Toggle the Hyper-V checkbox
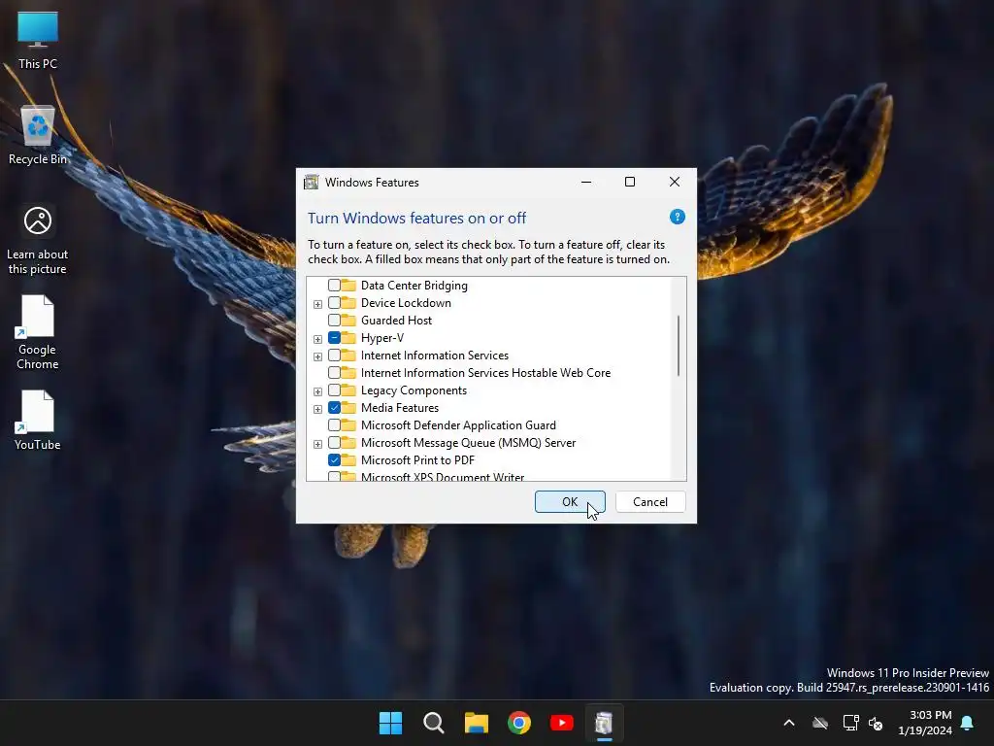994x746 pixels. click(334, 337)
